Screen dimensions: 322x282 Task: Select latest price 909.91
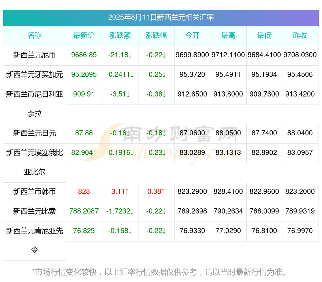point(84,94)
